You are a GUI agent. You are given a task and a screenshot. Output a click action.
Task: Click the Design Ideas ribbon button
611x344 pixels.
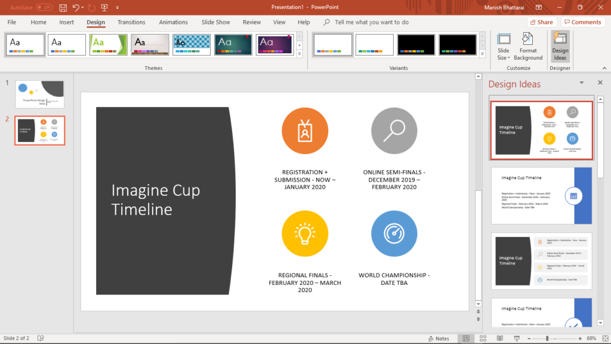click(x=560, y=47)
